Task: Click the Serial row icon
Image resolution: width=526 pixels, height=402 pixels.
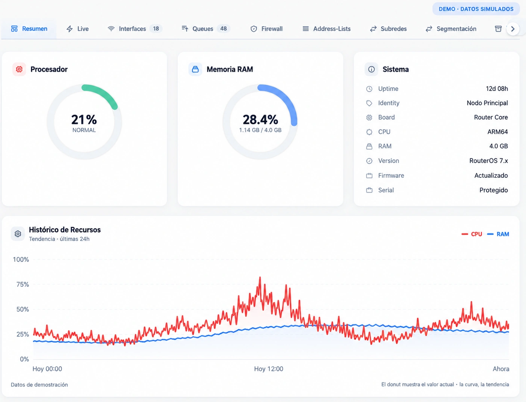Action: 369,190
